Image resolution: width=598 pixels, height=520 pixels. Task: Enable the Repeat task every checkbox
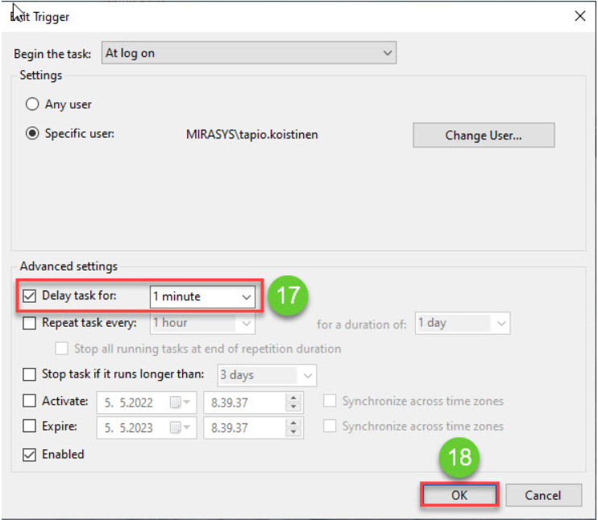[29, 324]
